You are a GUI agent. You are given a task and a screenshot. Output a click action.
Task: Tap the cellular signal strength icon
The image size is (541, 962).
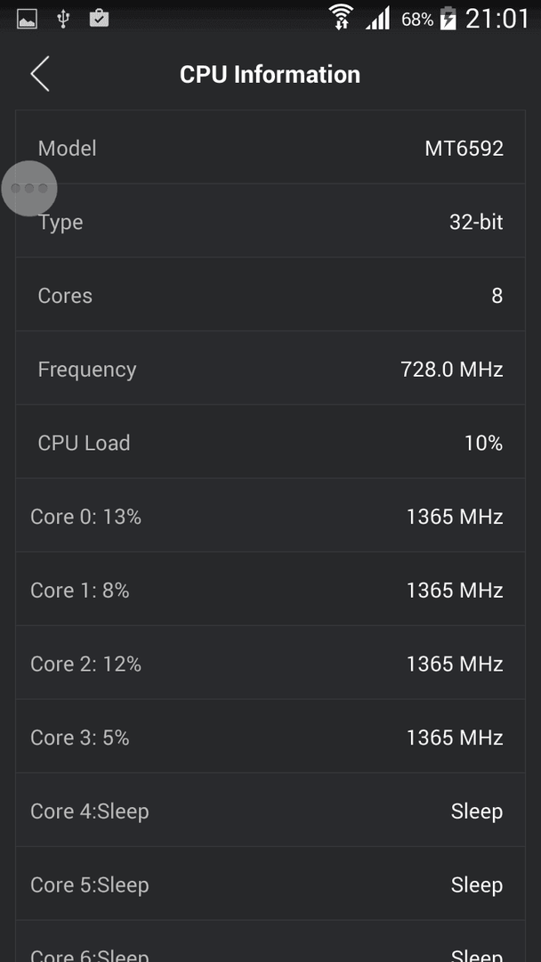click(x=377, y=19)
